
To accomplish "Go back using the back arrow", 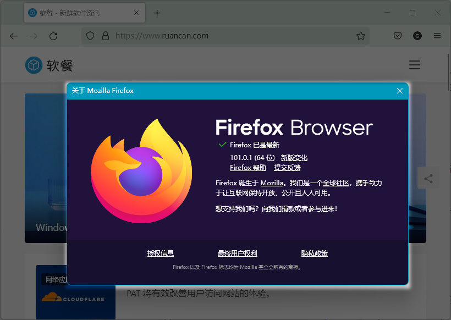I will click(13, 36).
